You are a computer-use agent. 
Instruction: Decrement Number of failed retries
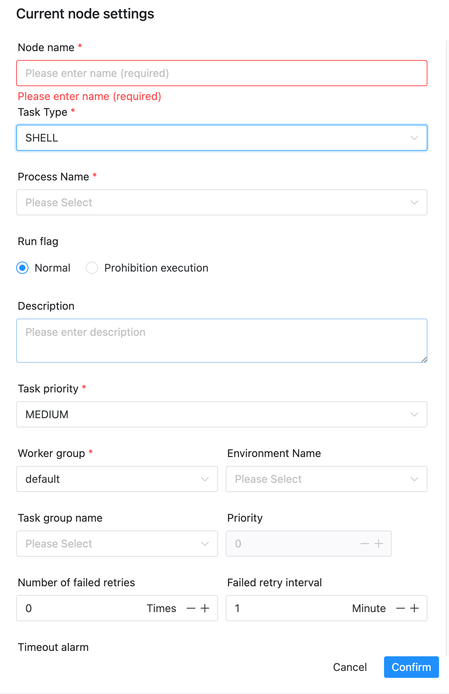[191, 608]
